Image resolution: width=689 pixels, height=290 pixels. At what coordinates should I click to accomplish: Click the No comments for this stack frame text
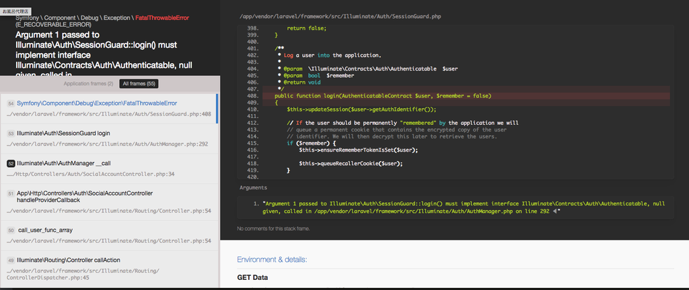coord(273,228)
